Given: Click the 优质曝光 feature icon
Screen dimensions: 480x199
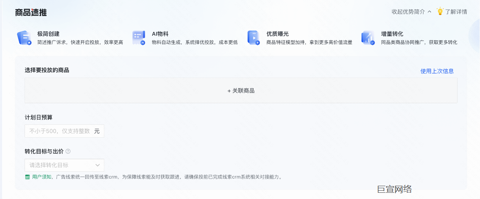Looking at the screenshot, I should coord(253,38).
